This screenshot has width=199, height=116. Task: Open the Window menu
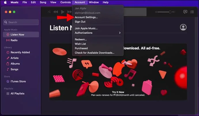click(x=94, y=2)
